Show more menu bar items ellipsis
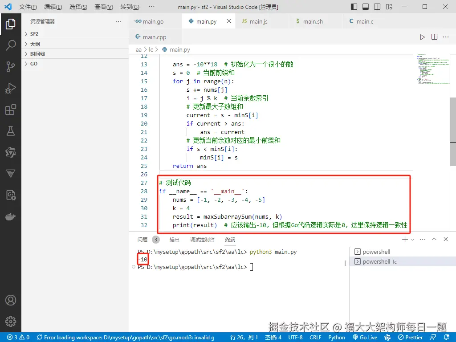The image size is (456, 342). click(151, 7)
